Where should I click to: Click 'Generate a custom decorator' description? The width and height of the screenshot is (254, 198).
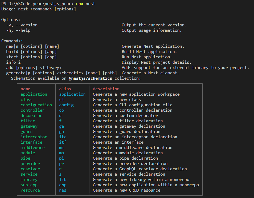coord(125,116)
